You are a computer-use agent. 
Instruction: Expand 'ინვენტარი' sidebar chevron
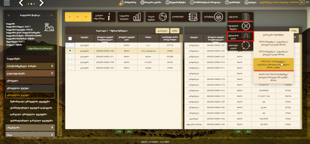click(52, 128)
